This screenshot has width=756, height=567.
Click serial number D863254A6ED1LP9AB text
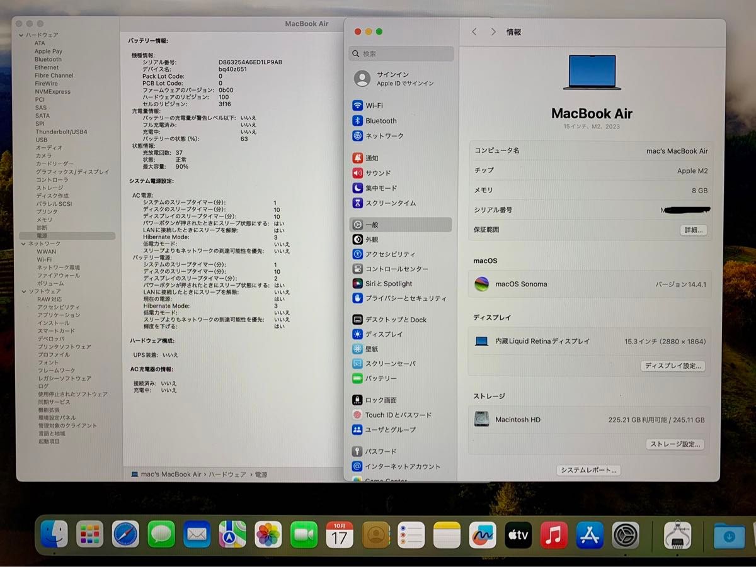[x=250, y=62]
